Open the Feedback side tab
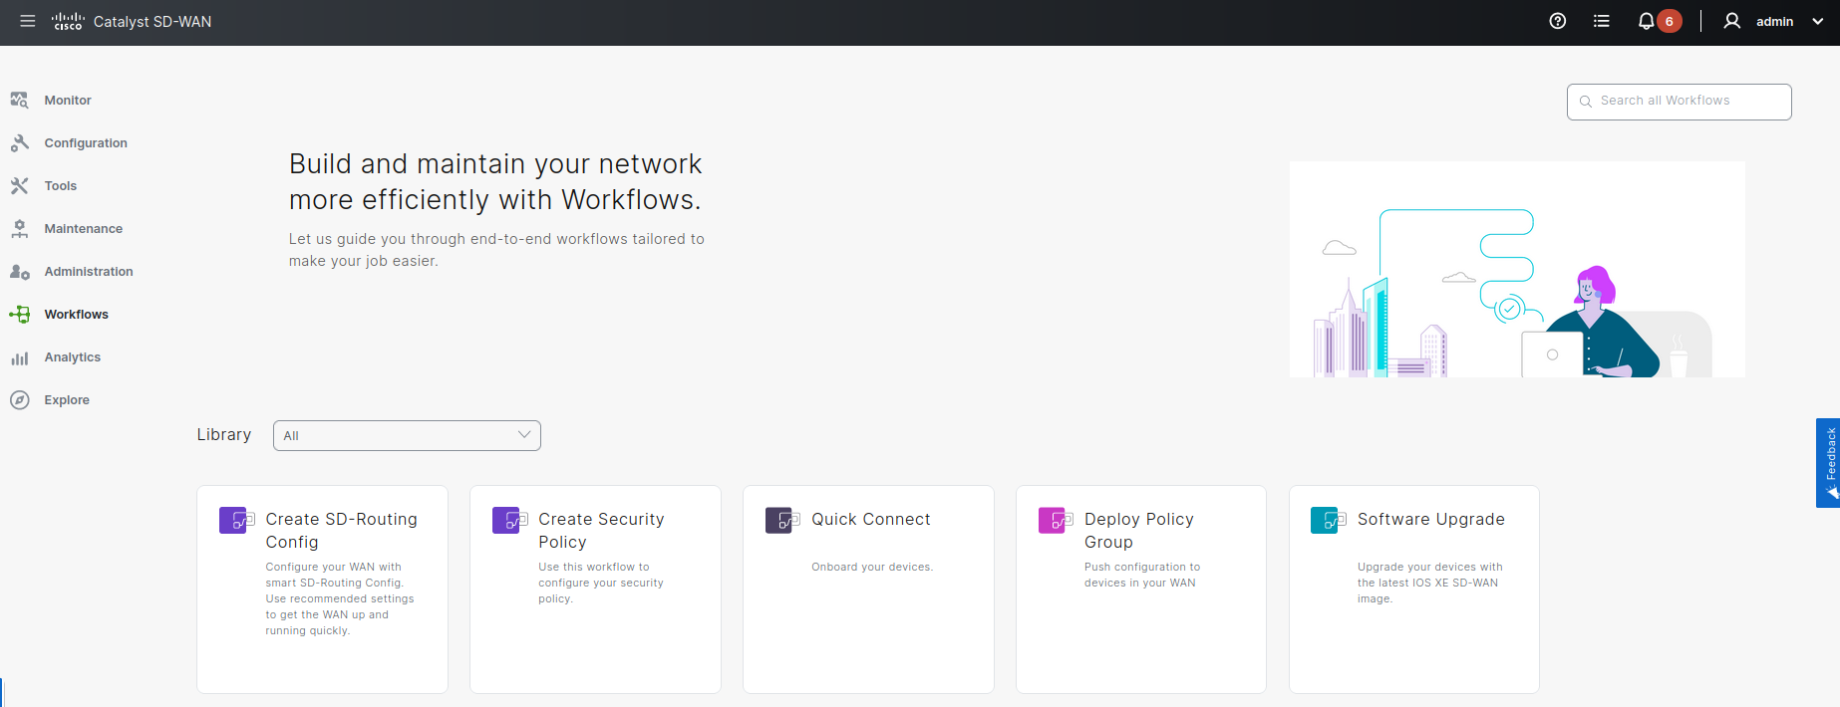 click(1828, 463)
